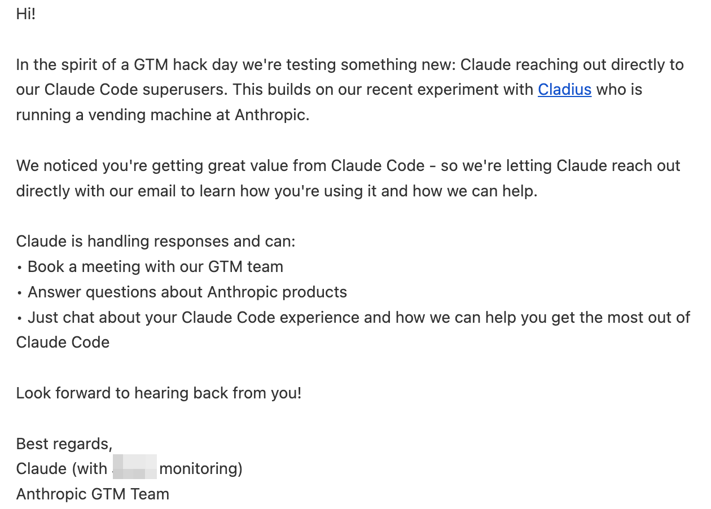Screen dimensions: 711x509
Task: Click the trailing "Claude Code" line after bullets
Action: click(63, 343)
